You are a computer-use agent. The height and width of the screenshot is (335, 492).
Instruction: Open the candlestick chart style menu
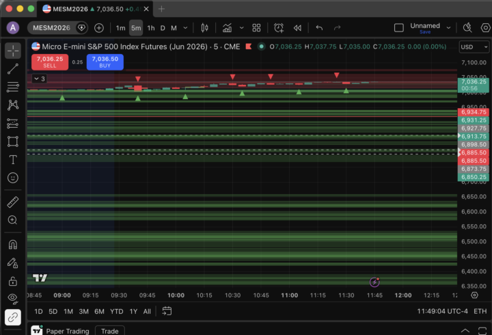204,28
